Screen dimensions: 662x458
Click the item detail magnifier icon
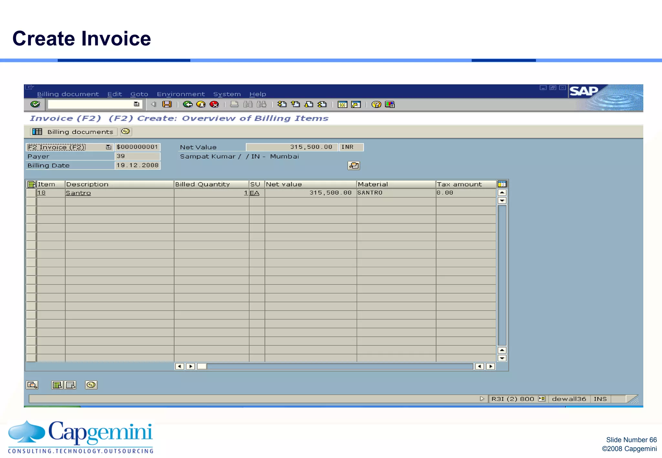pos(32,385)
